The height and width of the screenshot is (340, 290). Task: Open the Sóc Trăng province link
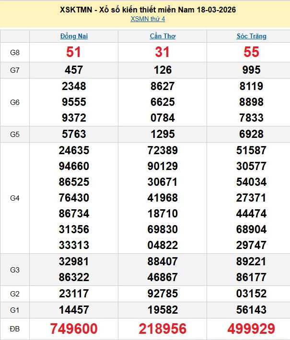click(251, 36)
